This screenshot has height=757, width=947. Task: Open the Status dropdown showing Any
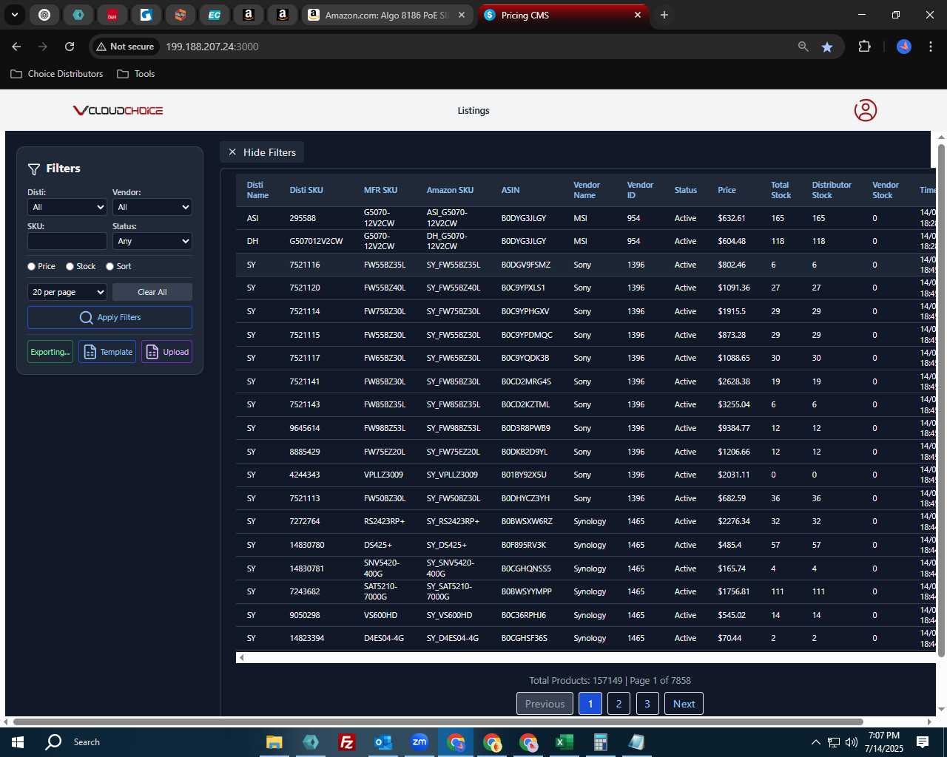coord(152,241)
